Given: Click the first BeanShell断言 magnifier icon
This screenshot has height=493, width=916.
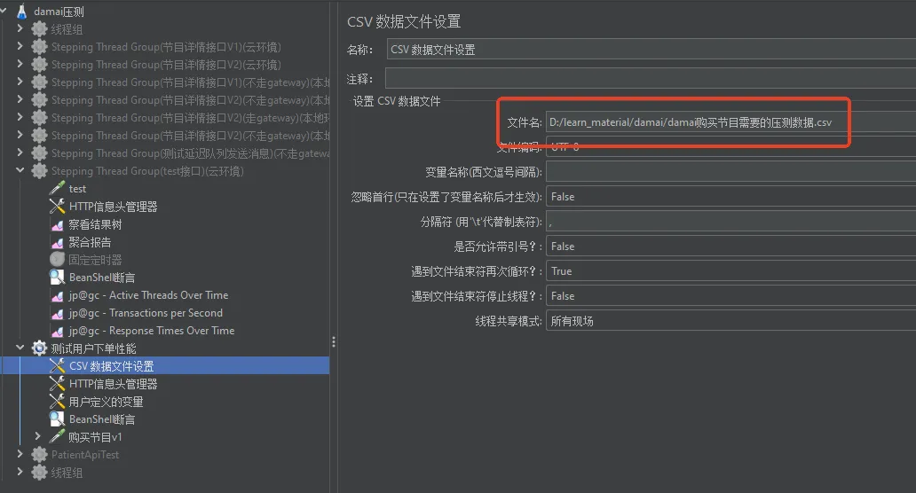Looking at the screenshot, I should click(57, 278).
